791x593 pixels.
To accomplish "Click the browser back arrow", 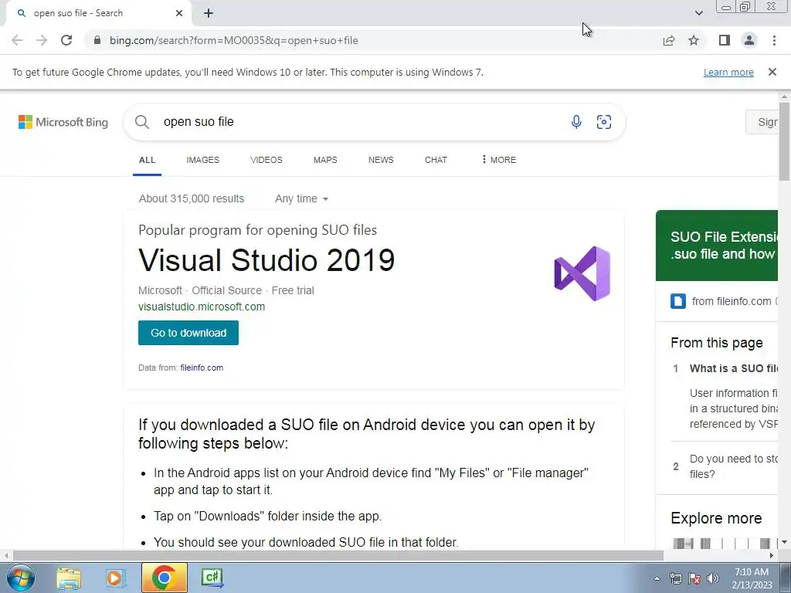I will tap(17, 40).
